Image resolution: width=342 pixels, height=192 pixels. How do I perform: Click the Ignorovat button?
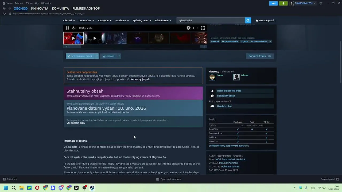[108, 56]
